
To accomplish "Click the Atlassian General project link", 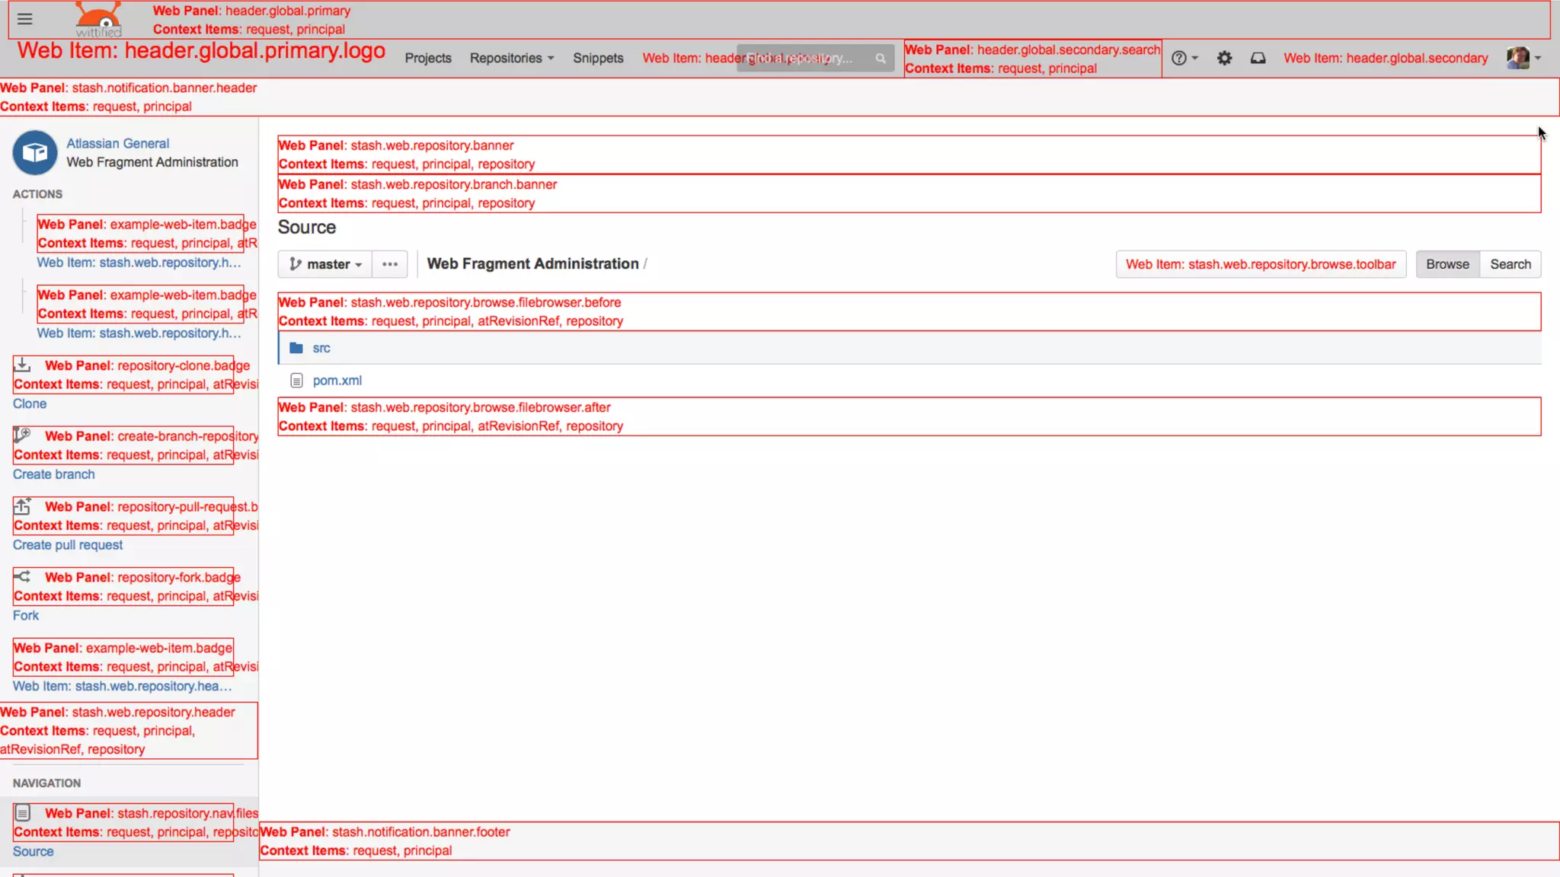I will [x=117, y=143].
